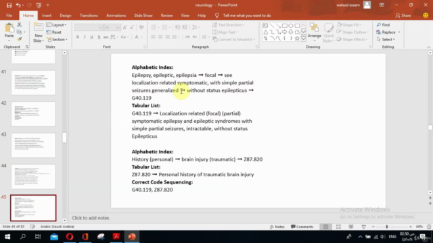
Task: Click the Start From Beginning presentation icon
Action: (39, 5)
